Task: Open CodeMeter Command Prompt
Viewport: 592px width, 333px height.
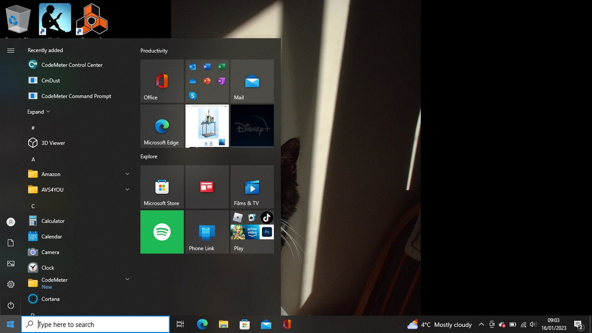Action: [x=79, y=96]
